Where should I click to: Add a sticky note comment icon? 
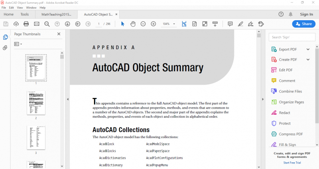coord(230,24)
